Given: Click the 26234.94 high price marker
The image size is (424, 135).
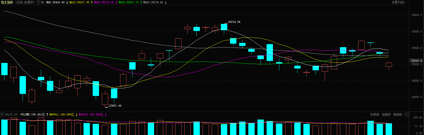Looking at the screenshot, I should point(234,22).
